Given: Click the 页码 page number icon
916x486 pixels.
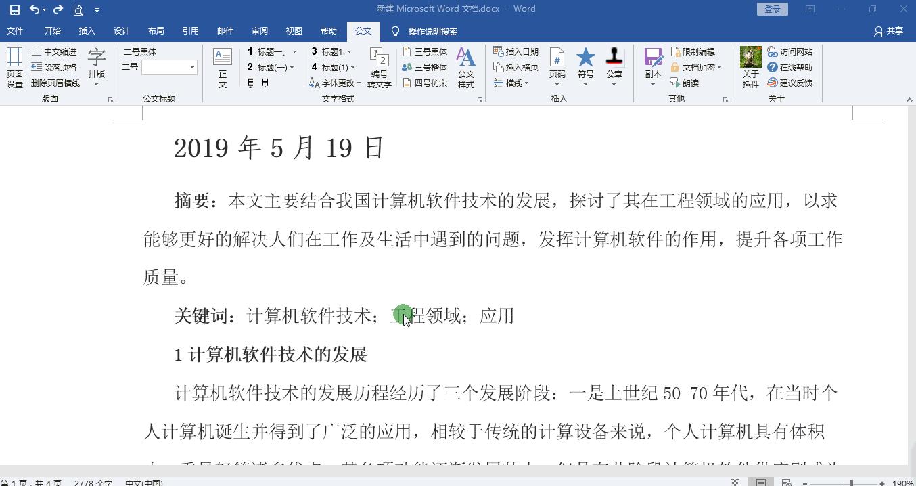Looking at the screenshot, I should click(x=557, y=66).
